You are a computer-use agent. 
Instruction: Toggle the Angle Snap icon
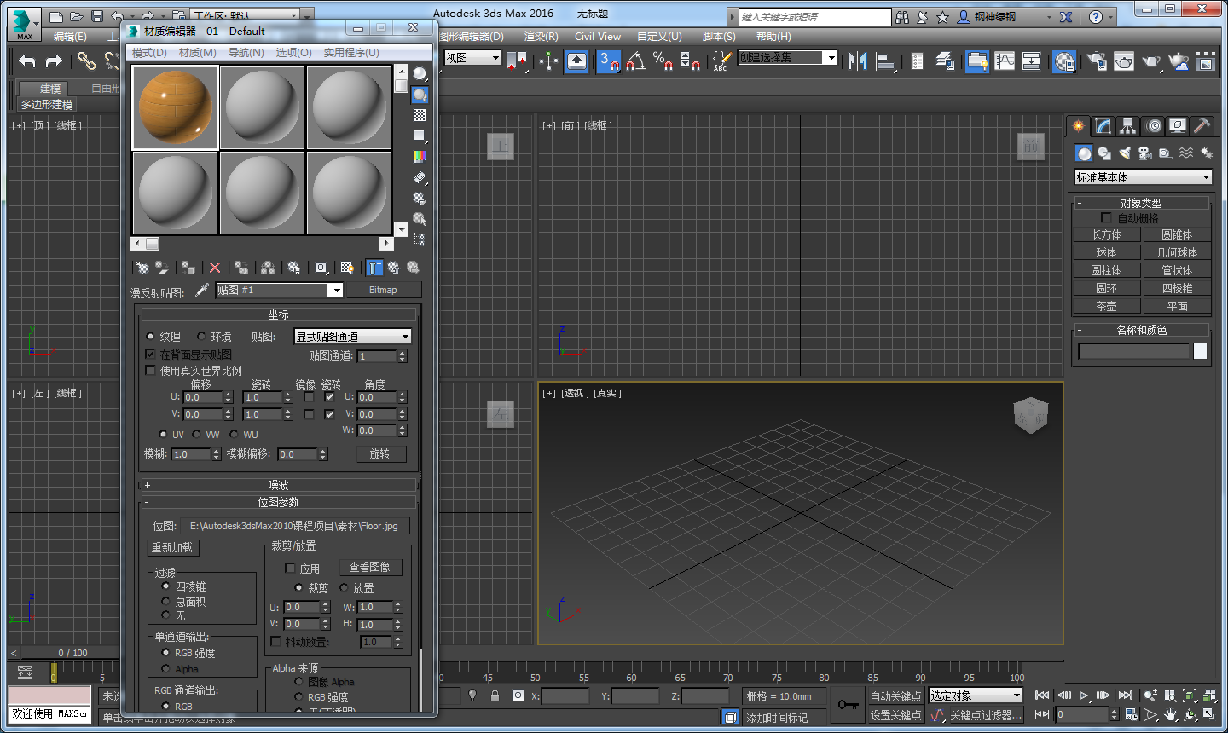(636, 61)
